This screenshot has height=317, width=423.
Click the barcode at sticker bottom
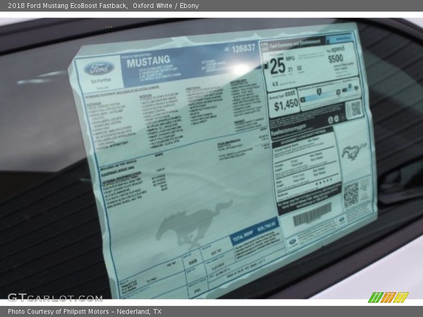click(x=312, y=215)
